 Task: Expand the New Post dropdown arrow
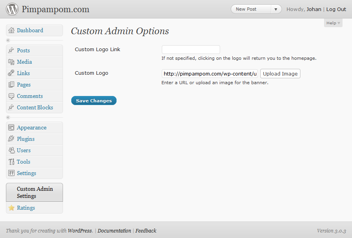tap(276, 9)
